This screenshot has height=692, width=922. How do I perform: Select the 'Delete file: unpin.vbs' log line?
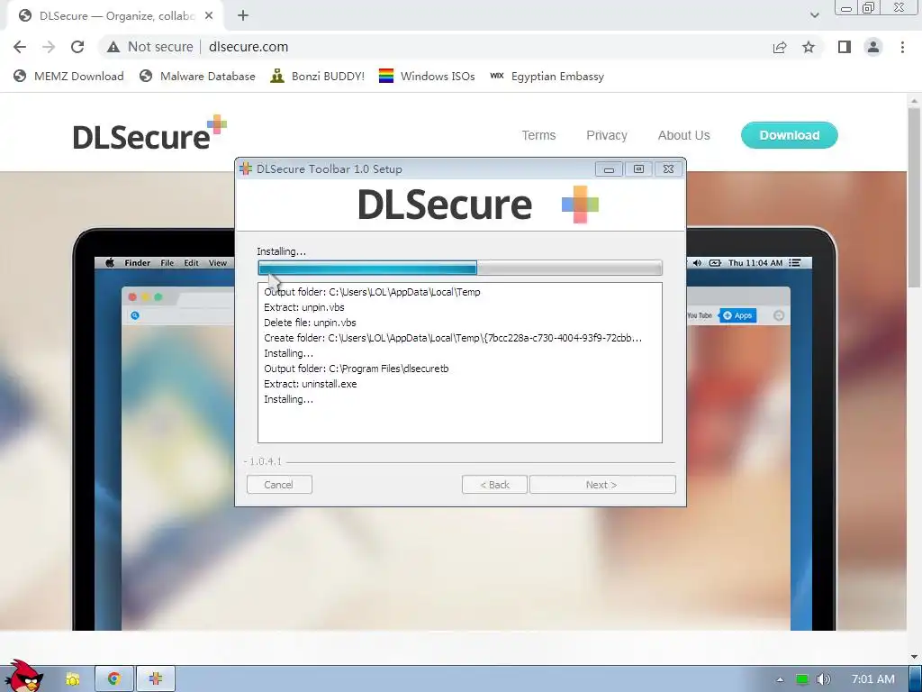(x=310, y=323)
